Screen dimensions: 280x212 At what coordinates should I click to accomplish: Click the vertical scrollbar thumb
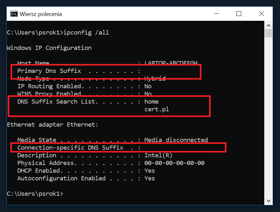click(268, 33)
